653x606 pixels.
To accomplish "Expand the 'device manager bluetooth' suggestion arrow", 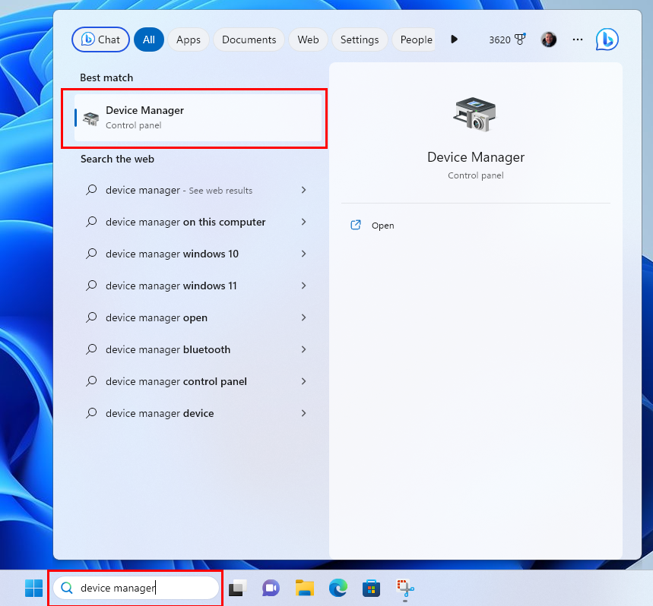I will 303,349.
